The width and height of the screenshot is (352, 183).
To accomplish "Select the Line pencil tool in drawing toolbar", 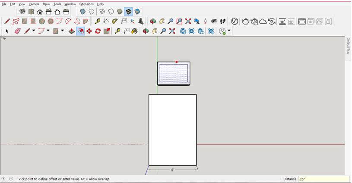I will point(7,22).
